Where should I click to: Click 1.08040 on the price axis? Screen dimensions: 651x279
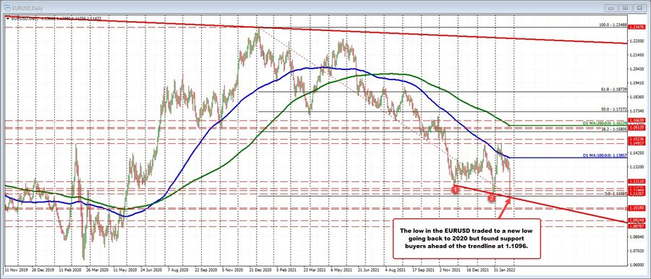tap(637, 236)
